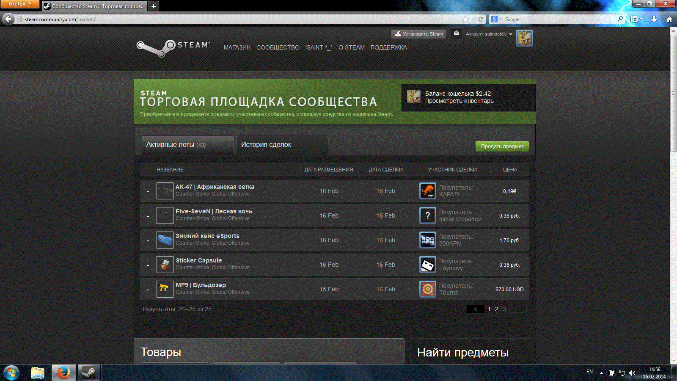The height and width of the screenshot is (381, 677).
Task: Go to Firefox home page icon
Action: pyautogui.click(x=669, y=19)
